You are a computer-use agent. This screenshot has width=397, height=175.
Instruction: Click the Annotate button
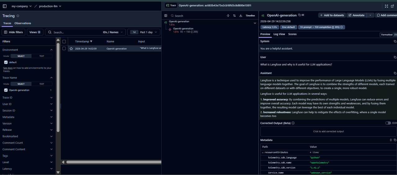[x=356, y=15]
